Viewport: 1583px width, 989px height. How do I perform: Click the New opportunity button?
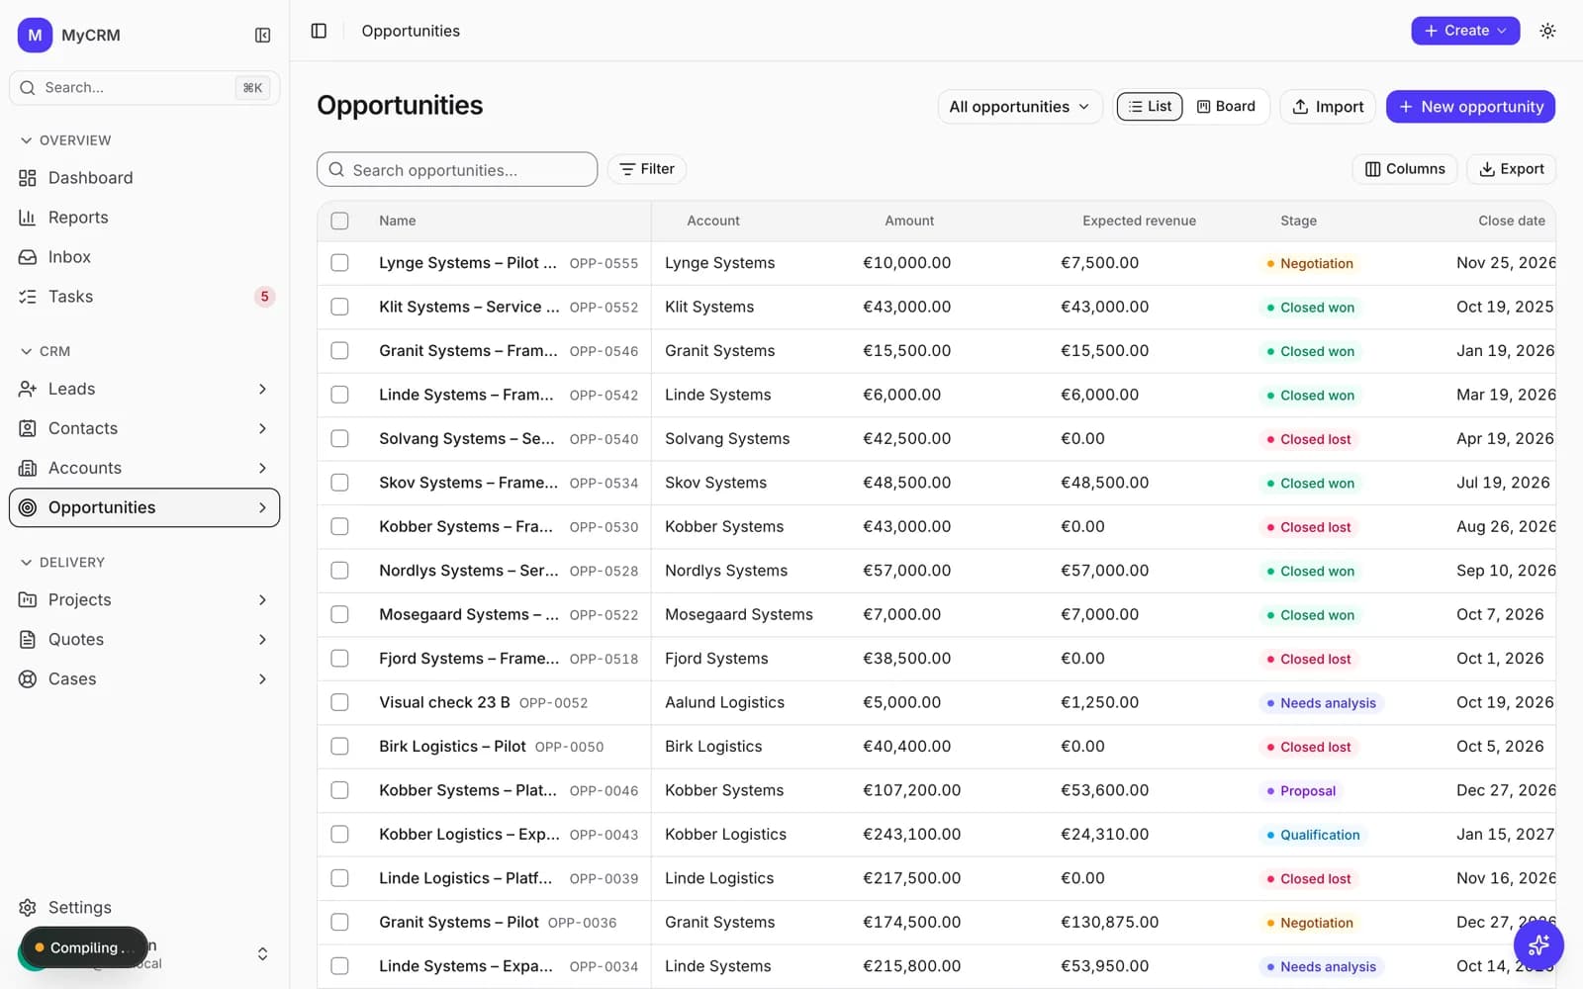(1470, 107)
